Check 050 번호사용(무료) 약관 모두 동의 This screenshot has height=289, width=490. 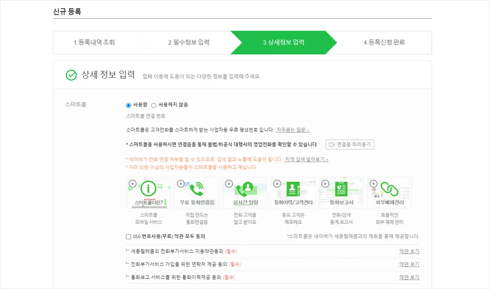pos(128,237)
